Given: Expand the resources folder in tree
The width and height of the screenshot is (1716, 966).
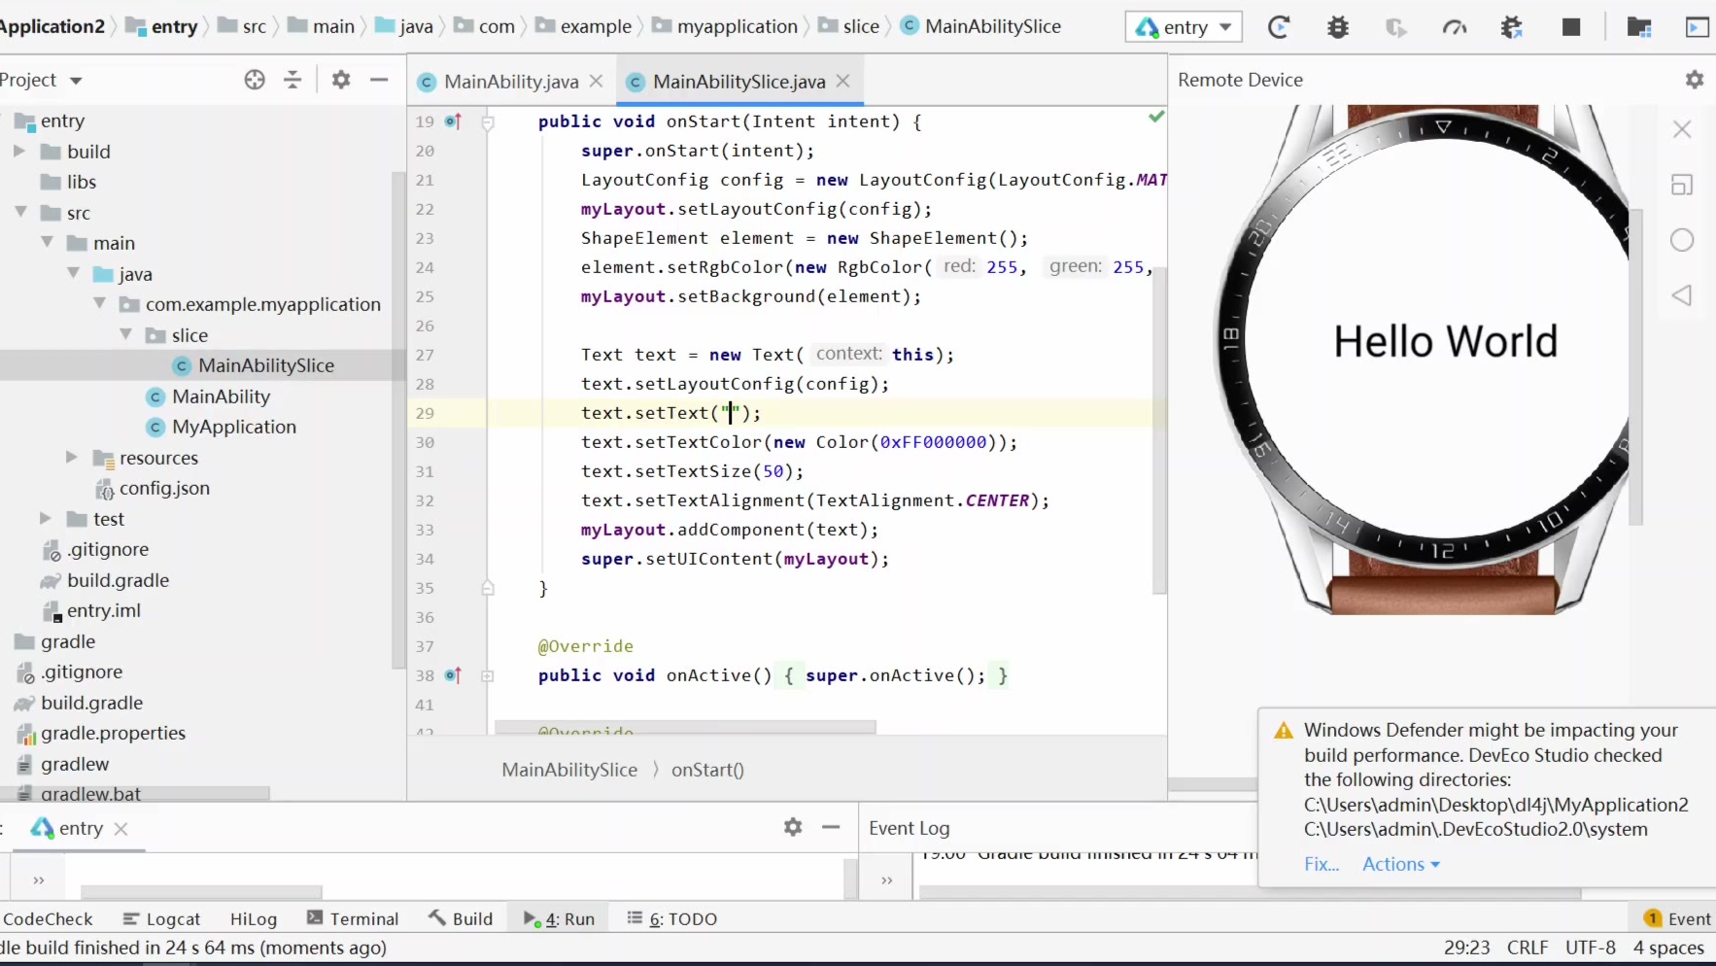Looking at the screenshot, I should point(72,457).
